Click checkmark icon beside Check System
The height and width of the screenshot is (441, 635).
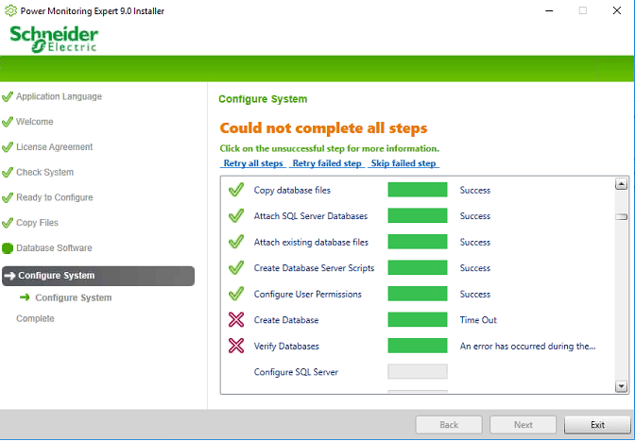tap(8, 173)
